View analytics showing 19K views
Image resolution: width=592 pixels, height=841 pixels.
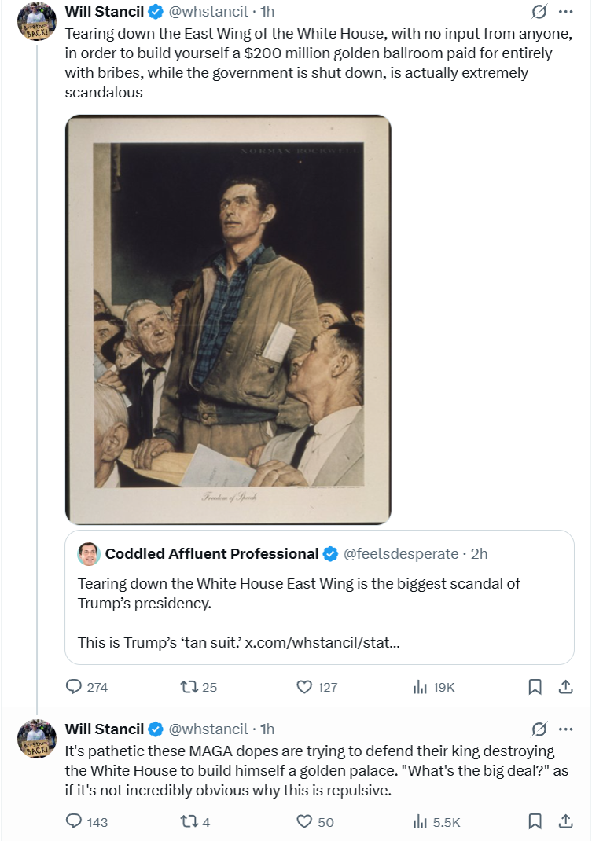click(x=420, y=687)
